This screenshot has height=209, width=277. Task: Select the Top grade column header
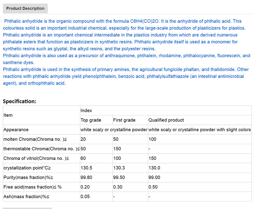pyautogui.click(x=91, y=120)
